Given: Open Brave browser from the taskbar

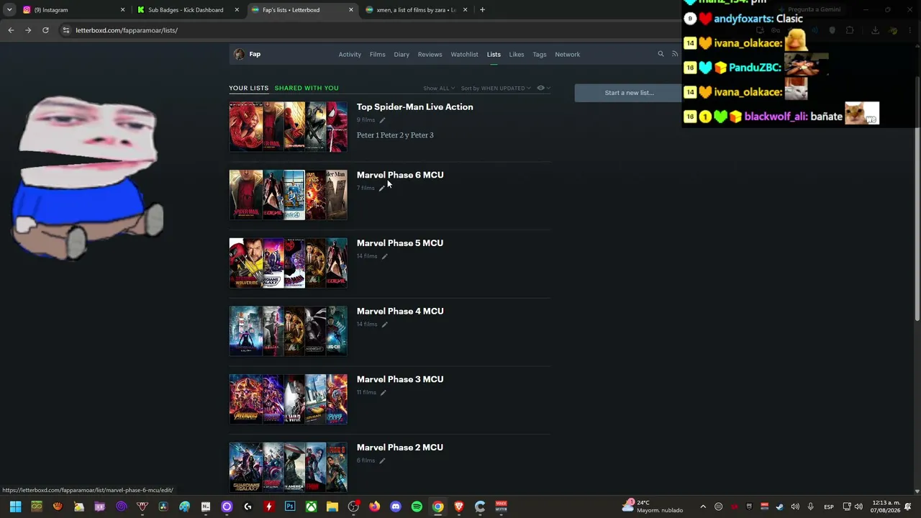Looking at the screenshot, I should point(459,506).
